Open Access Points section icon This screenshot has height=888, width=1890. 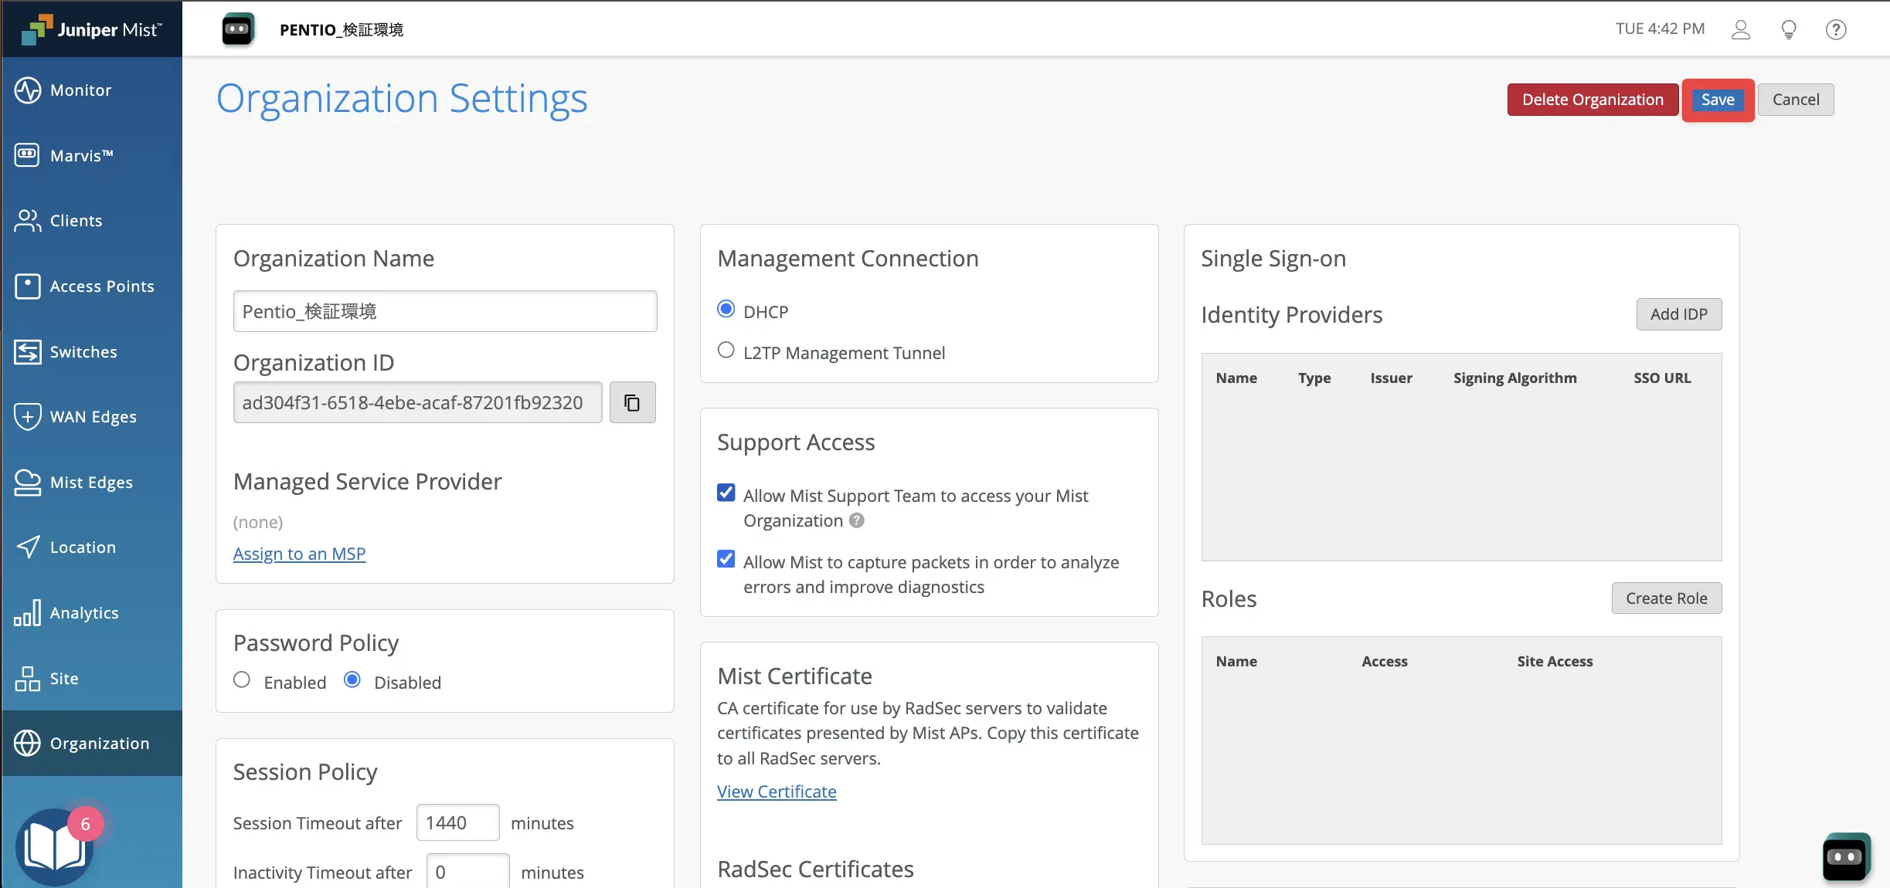tap(28, 286)
